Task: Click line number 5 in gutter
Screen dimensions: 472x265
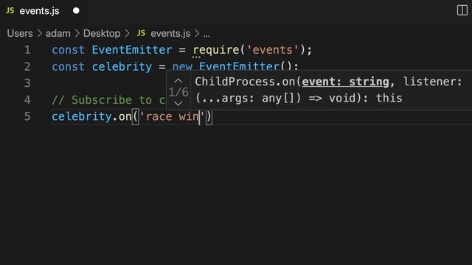Action: point(27,116)
